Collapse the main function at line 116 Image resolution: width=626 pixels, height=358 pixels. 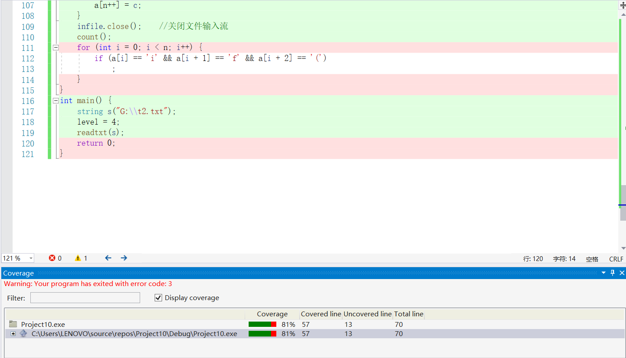(x=56, y=100)
